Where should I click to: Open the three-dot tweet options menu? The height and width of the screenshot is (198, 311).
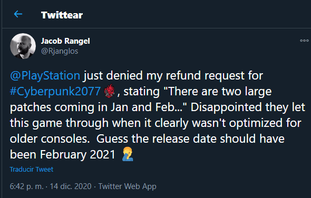coord(304,41)
